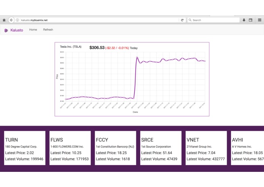Screen dimensions: 264x187
Task: Select the FCCY stock card
Action: tap(115, 148)
